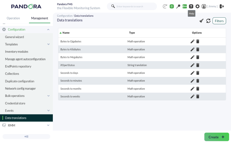
Task: Open the settings gear in header
Action: coord(198,6)
